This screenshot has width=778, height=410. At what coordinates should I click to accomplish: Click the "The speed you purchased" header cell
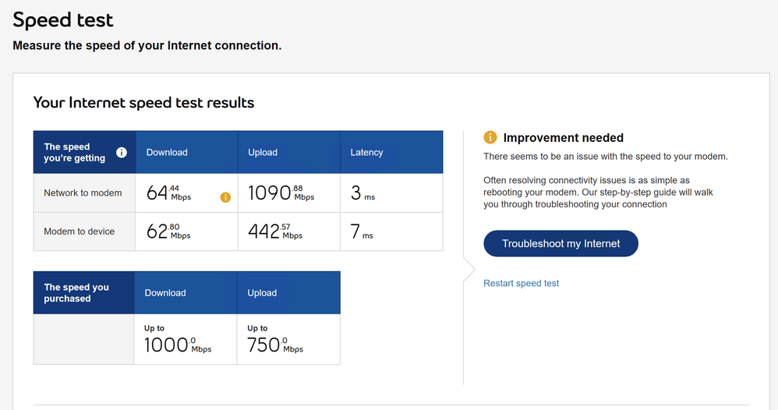76,292
